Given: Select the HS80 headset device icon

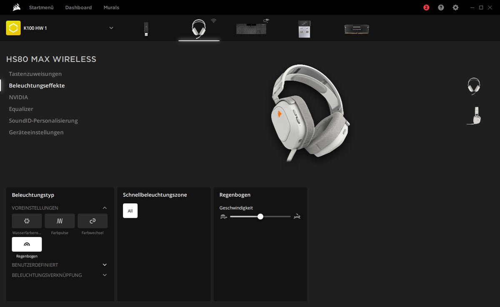Looking at the screenshot, I should pos(199,29).
